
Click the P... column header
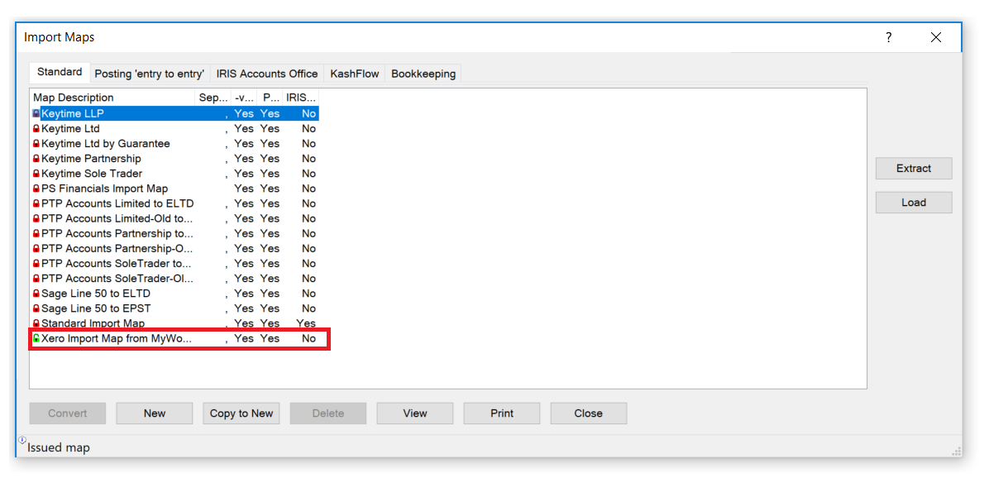pyautogui.click(x=270, y=98)
